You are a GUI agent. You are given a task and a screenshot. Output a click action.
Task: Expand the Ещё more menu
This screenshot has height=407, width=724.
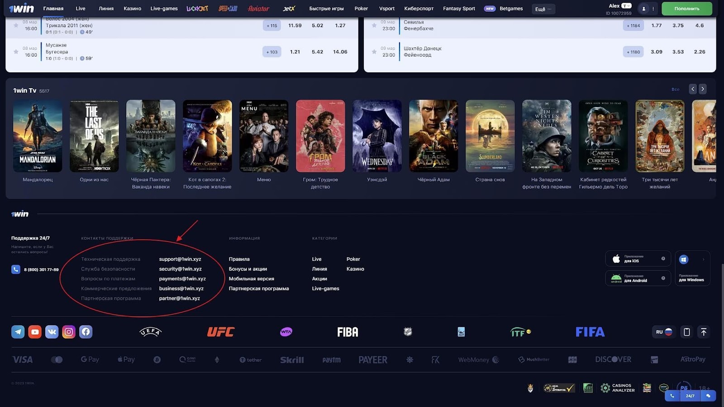(x=543, y=9)
